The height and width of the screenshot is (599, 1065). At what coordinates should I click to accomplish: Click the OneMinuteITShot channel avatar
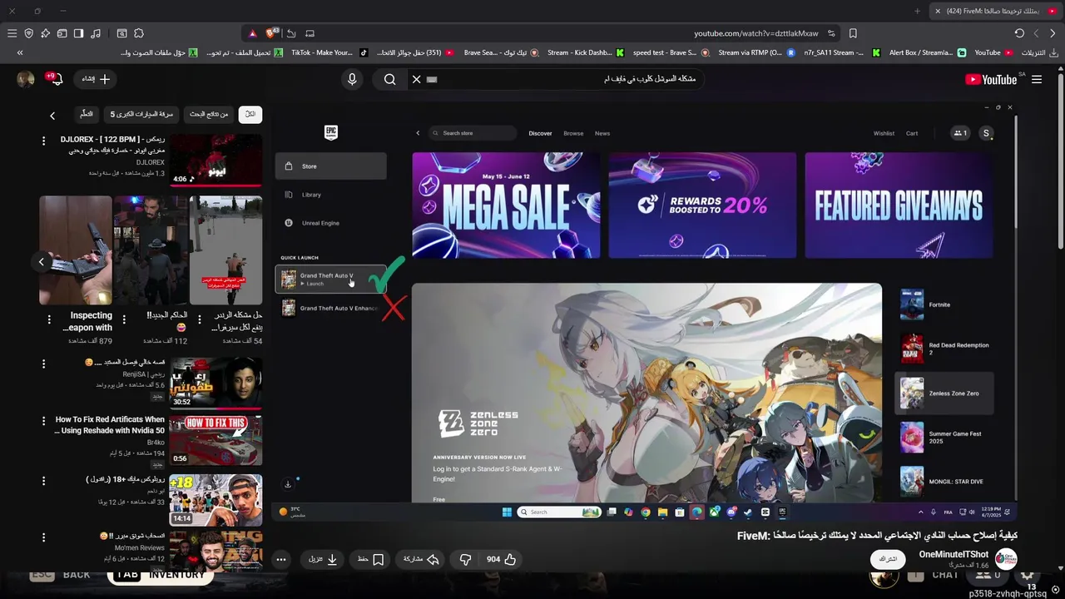coord(1006,559)
